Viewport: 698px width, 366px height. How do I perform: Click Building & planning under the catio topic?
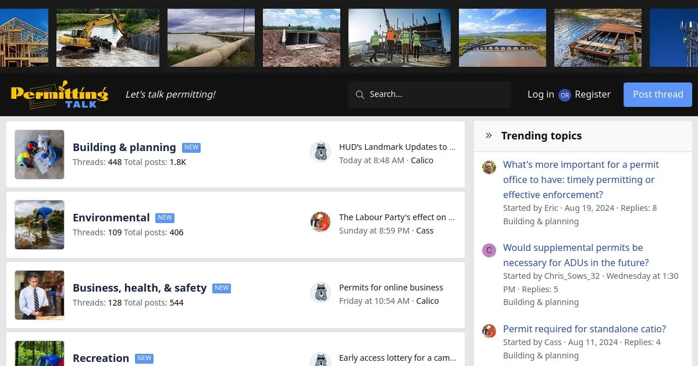tap(541, 356)
